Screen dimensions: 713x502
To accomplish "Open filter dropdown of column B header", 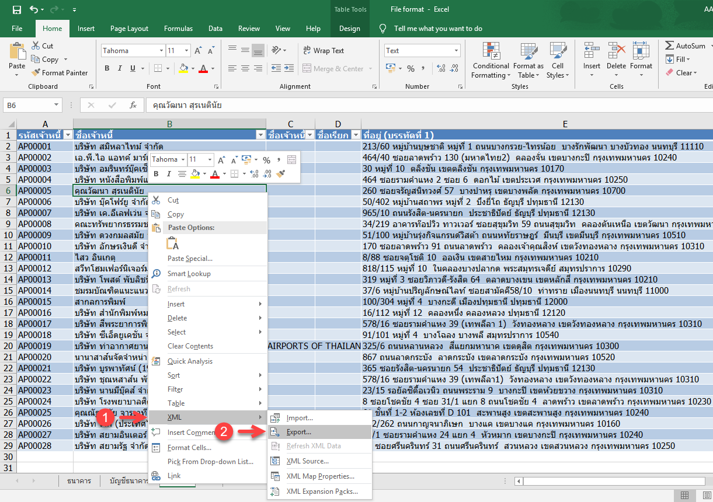I will (x=260, y=135).
